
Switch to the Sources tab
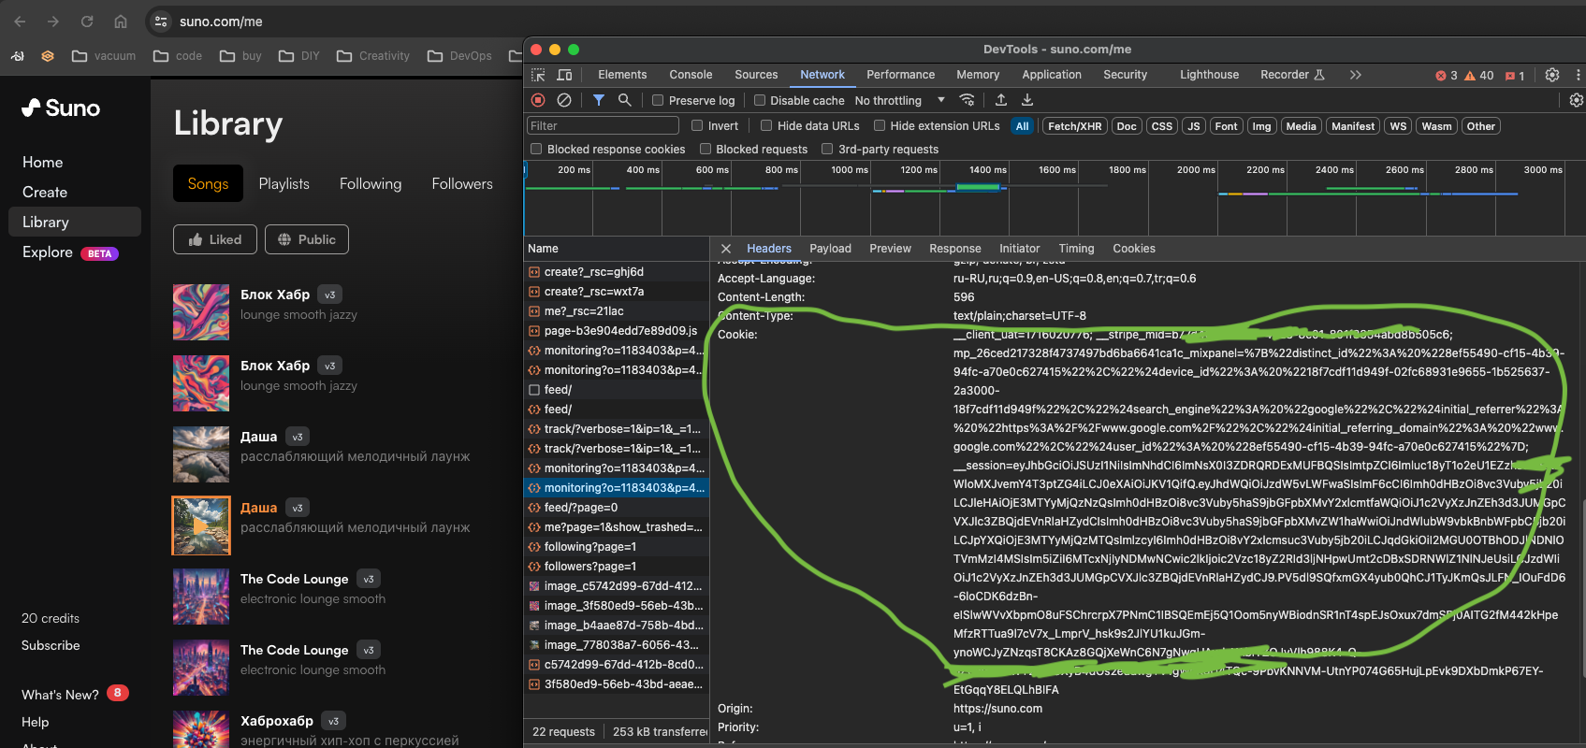coord(756,75)
